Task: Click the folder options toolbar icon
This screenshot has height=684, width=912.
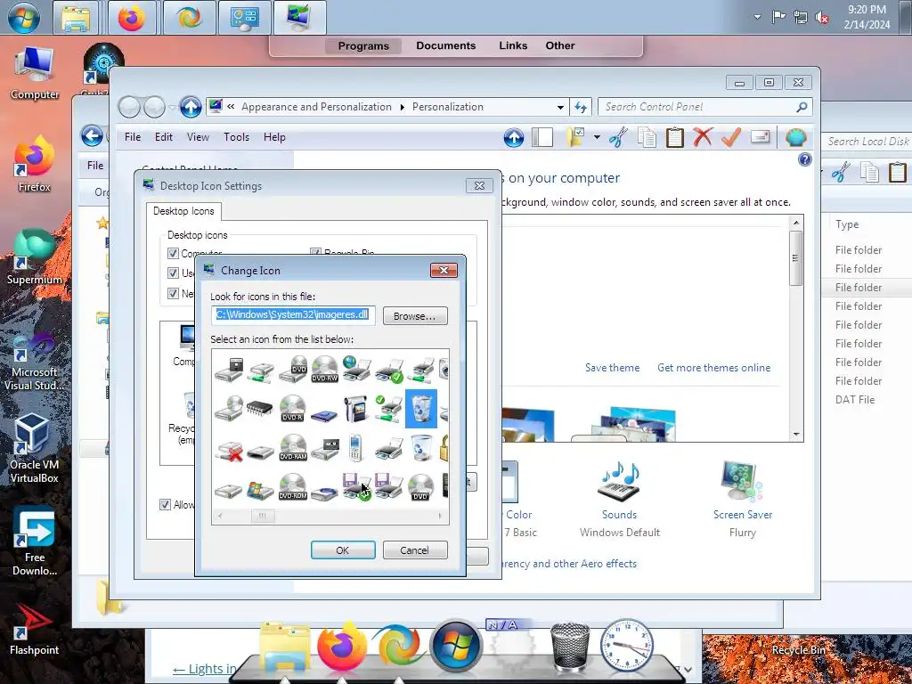Action: (575, 137)
